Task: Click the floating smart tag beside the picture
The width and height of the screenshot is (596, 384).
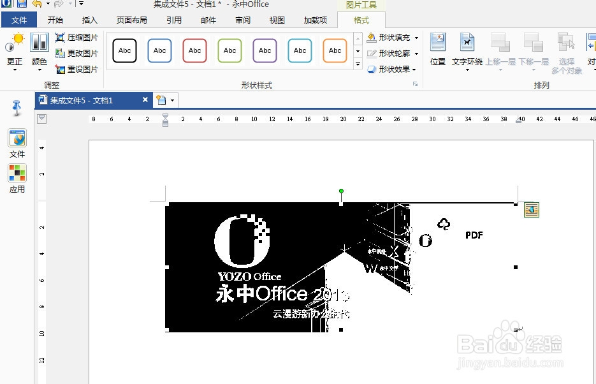Action: coord(531,209)
